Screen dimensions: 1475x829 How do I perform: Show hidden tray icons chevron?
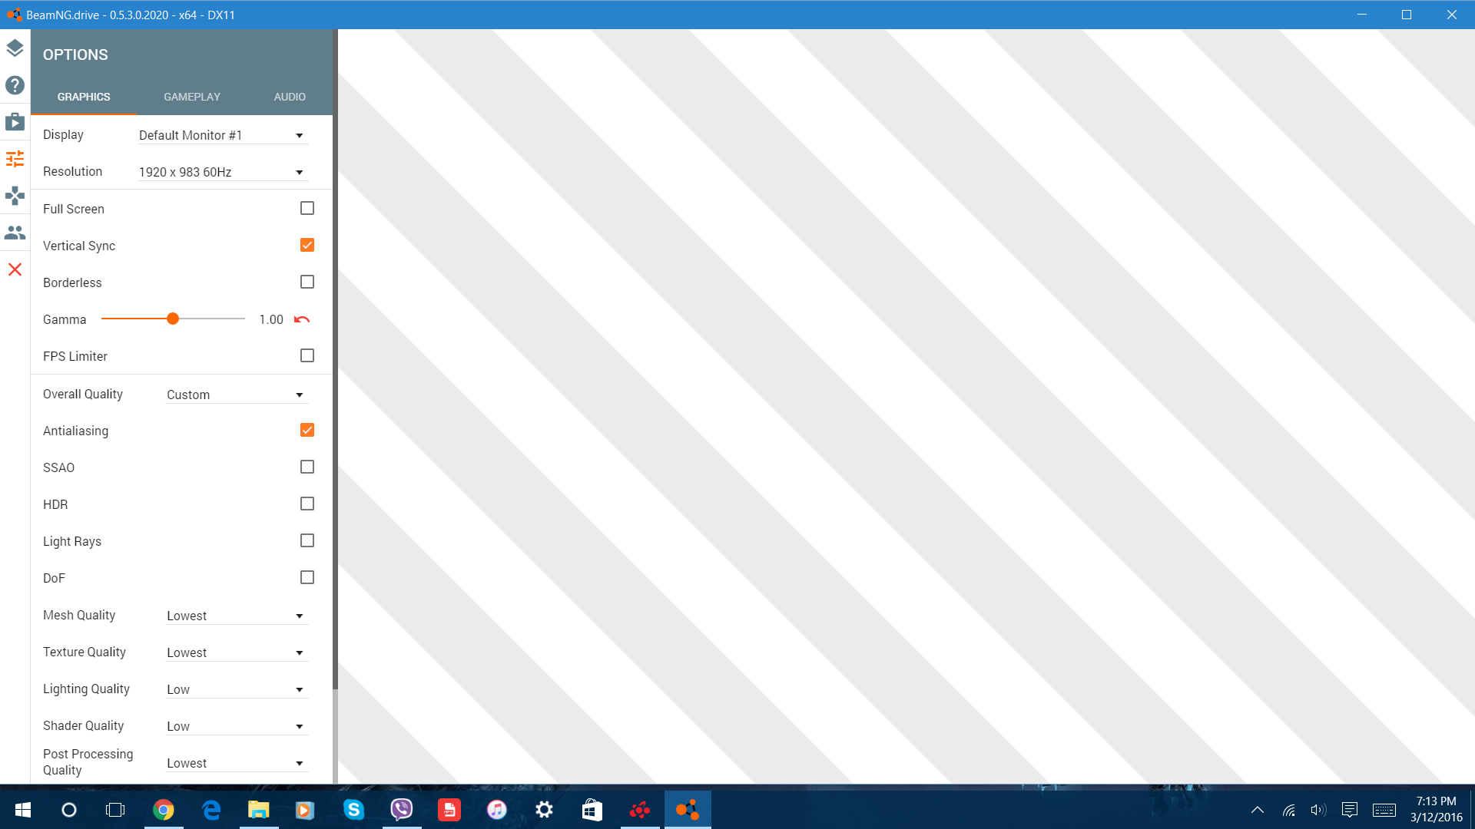point(1258,810)
